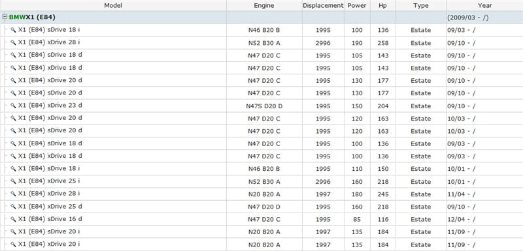523x251 pixels.
Task: Click Hp value 116
Action: [x=383, y=220]
